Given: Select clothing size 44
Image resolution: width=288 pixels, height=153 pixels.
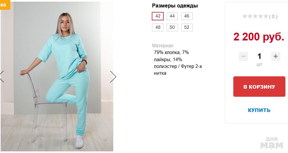Looking at the screenshot, I should (x=172, y=16).
